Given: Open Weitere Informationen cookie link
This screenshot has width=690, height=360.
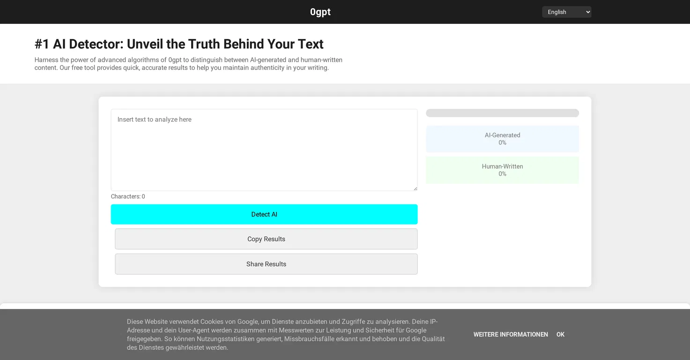Looking at the screenshot, I should 511,334.
